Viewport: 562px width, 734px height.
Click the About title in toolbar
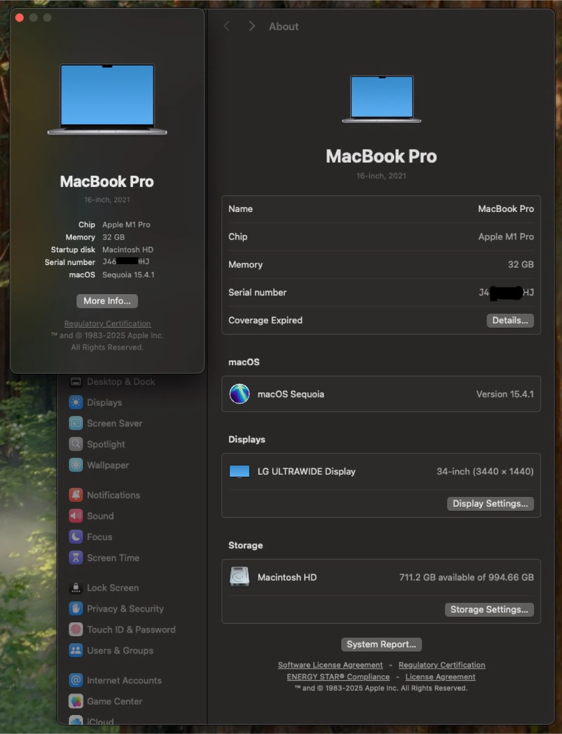[x=284, y=27]
